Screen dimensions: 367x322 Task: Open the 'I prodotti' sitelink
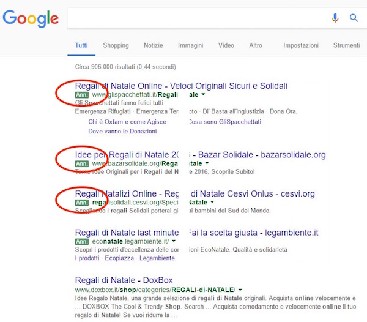pos(87,258)
